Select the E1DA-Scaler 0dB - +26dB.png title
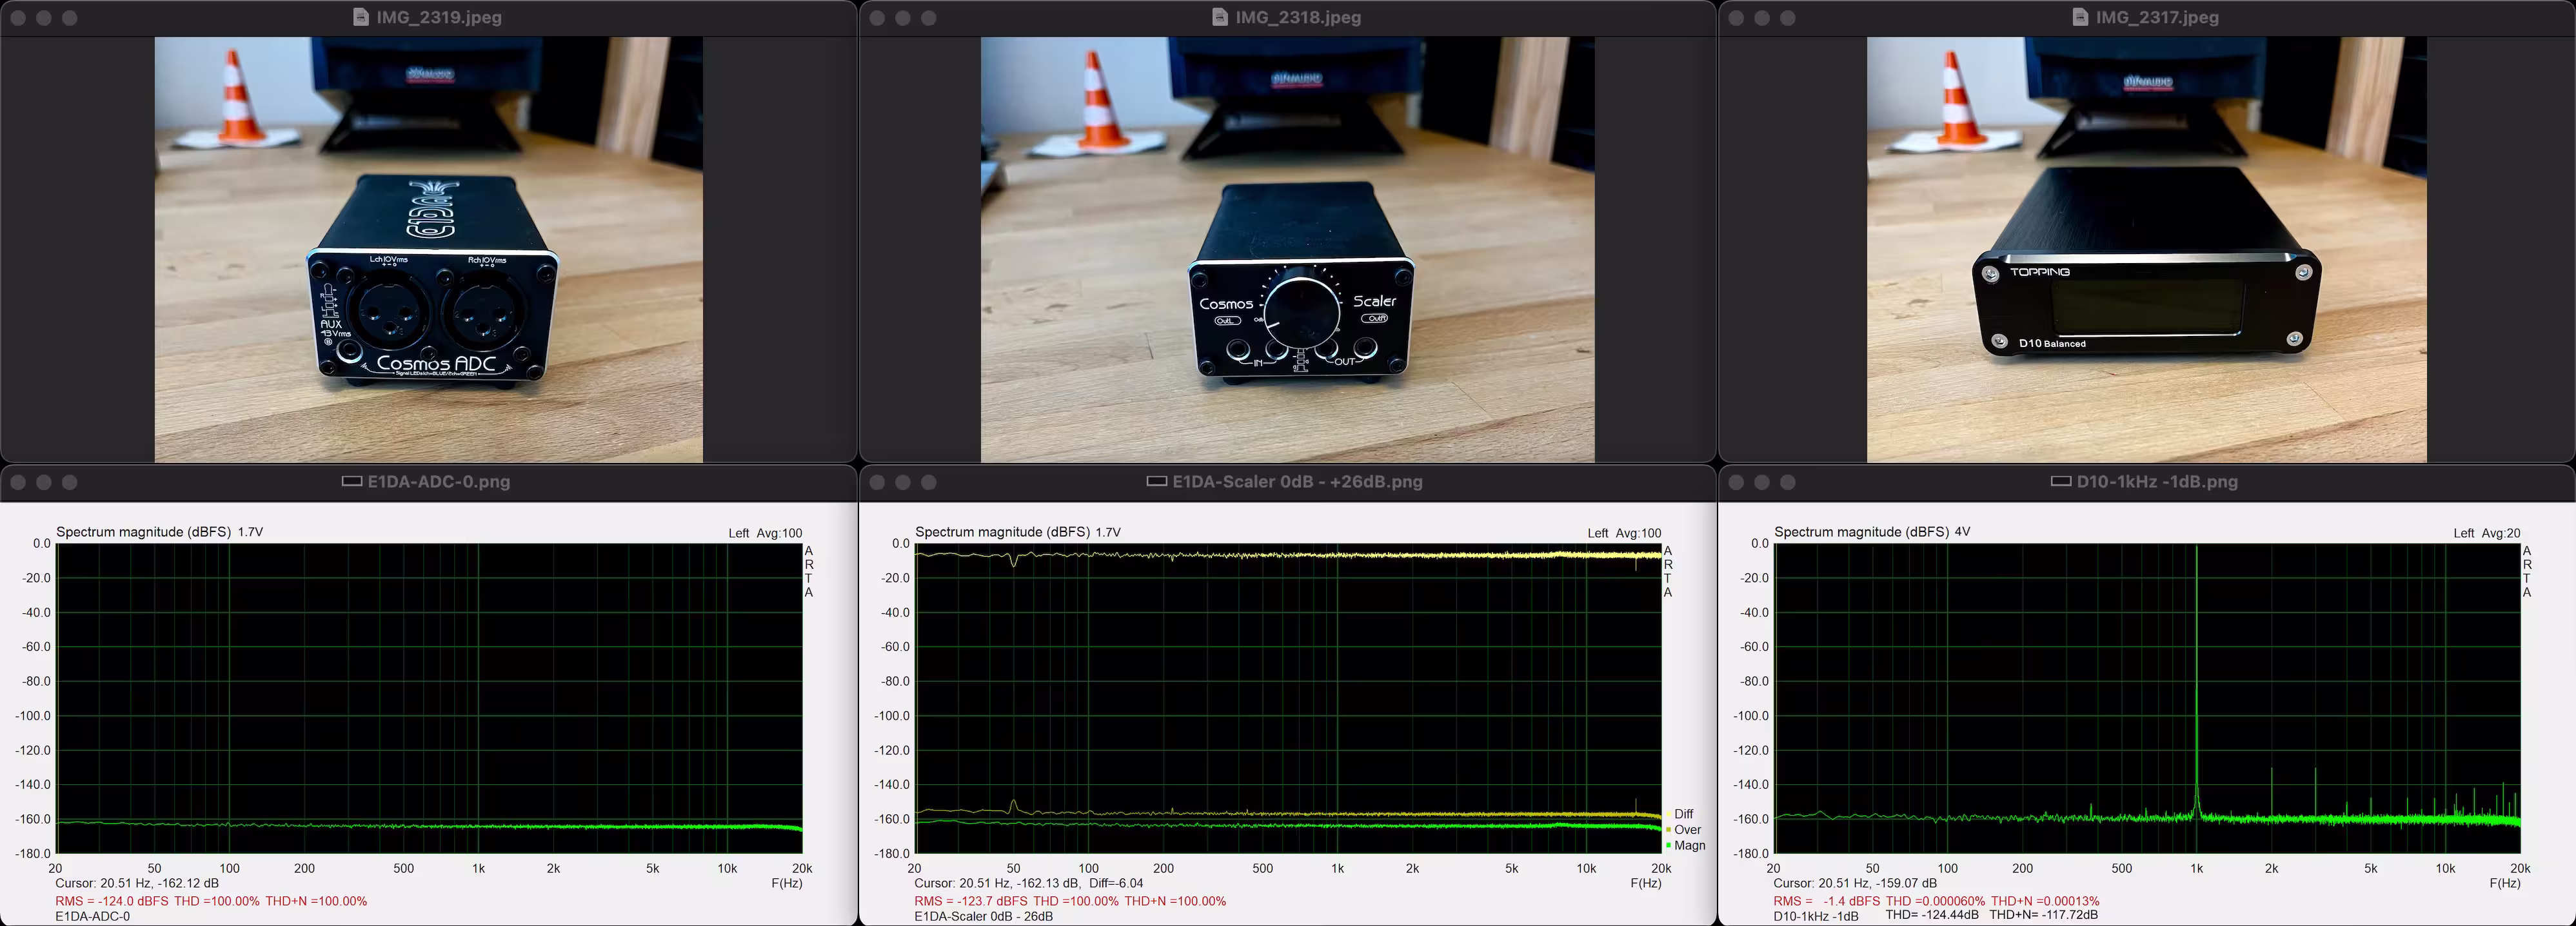 point(1297,481)
